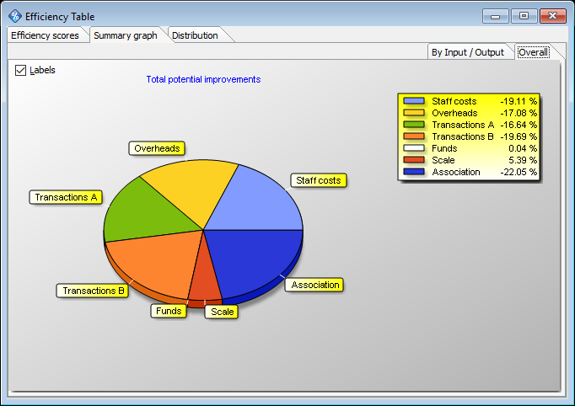
Task: Click the Association pie chart label
Action: [x=314, y=285]
